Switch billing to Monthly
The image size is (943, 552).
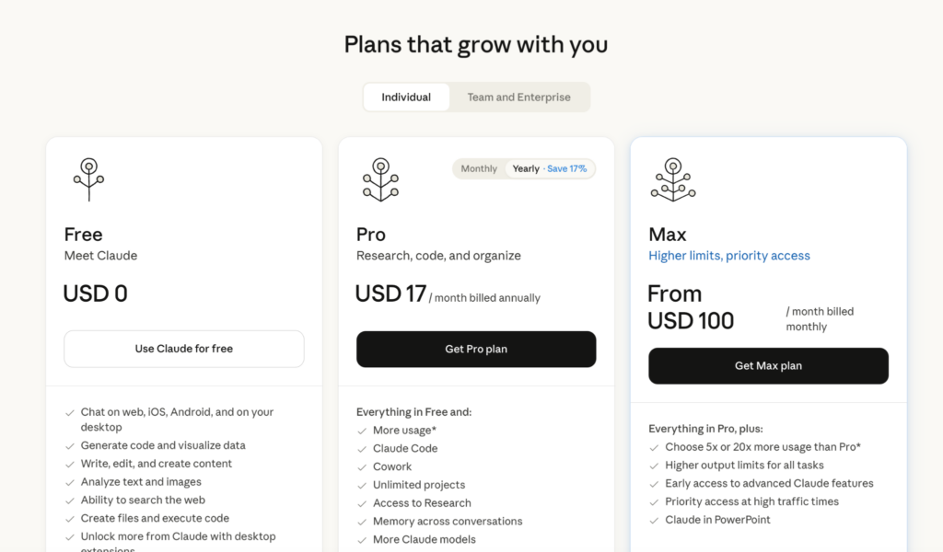479,169
